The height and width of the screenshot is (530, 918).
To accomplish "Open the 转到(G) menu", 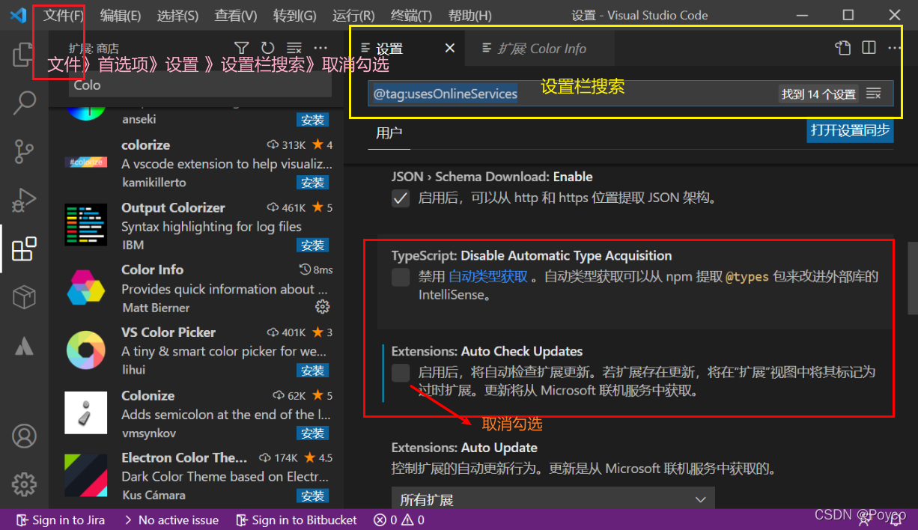I will point(294,16).
